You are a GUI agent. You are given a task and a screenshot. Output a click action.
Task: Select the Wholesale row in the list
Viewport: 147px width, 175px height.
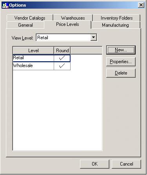(42, 66)
